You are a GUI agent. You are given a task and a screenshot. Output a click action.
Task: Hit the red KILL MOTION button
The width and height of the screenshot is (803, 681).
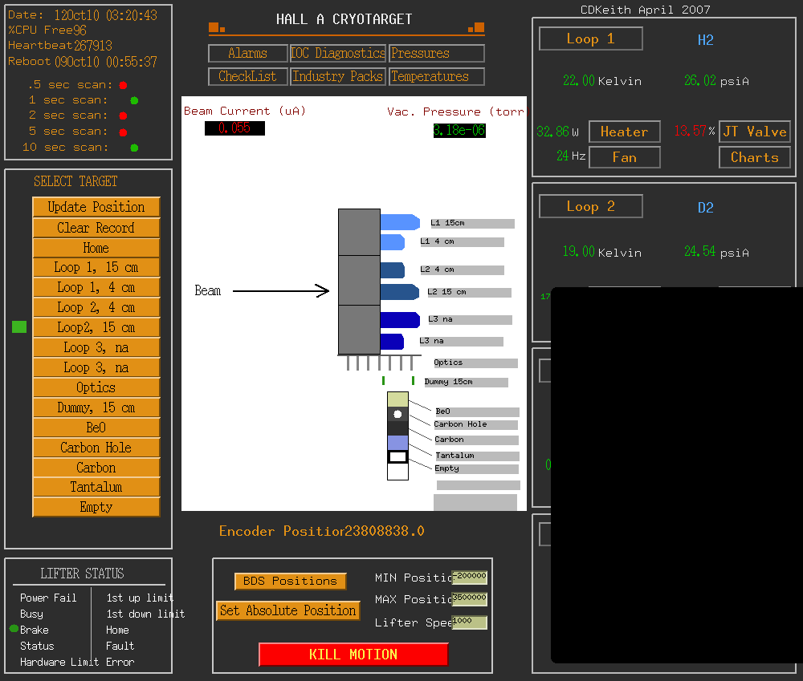[x=353, y=655]
